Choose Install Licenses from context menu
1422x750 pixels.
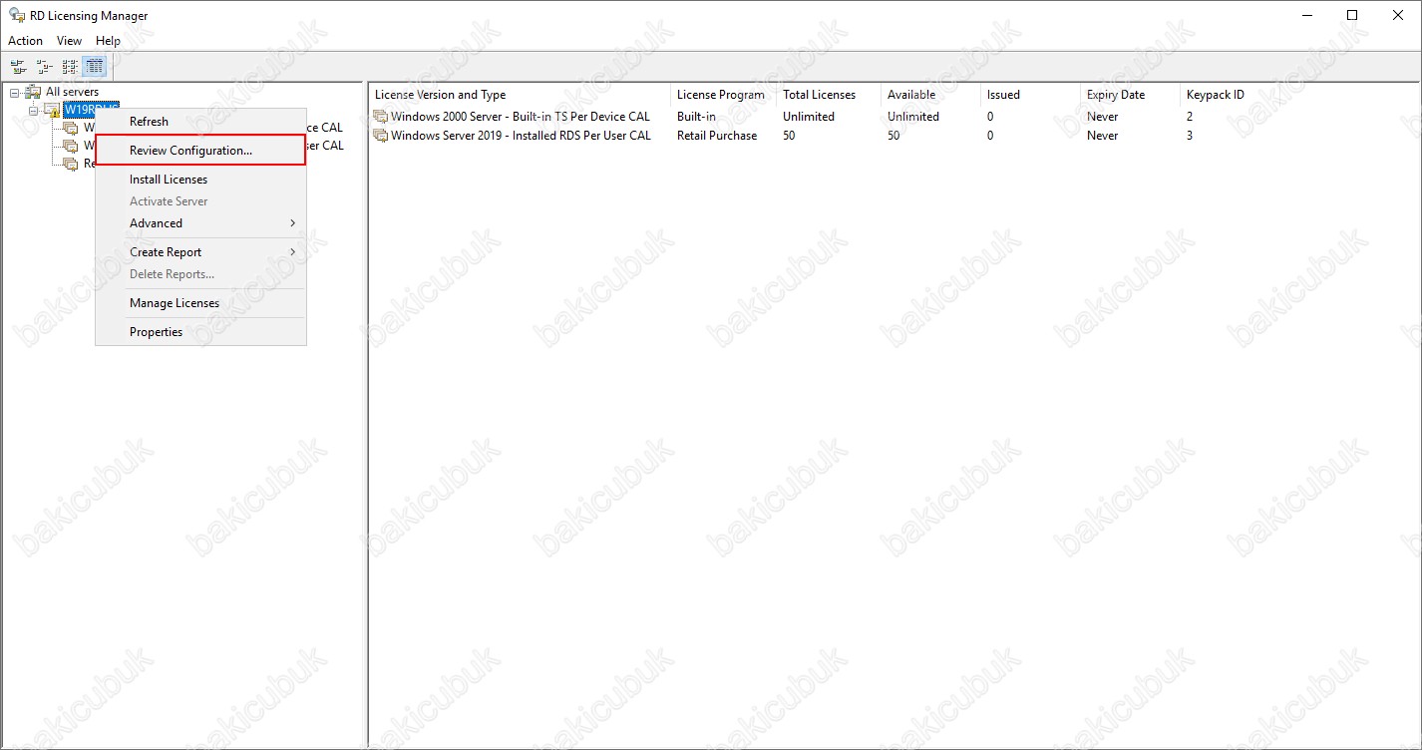(200, 180)
